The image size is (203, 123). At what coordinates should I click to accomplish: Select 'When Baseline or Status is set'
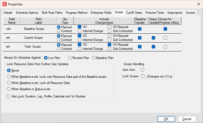pyautogui.click(x=9, y=89)
